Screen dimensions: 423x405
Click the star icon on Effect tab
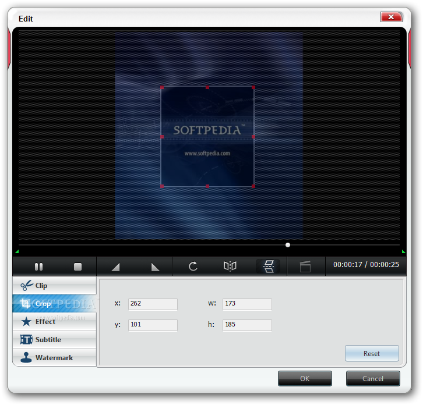(x=26, y=321)
